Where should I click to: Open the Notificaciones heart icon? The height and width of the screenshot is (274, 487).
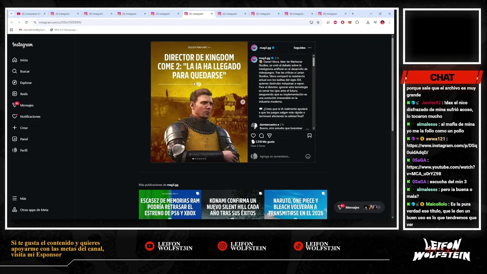pos(14,116)
